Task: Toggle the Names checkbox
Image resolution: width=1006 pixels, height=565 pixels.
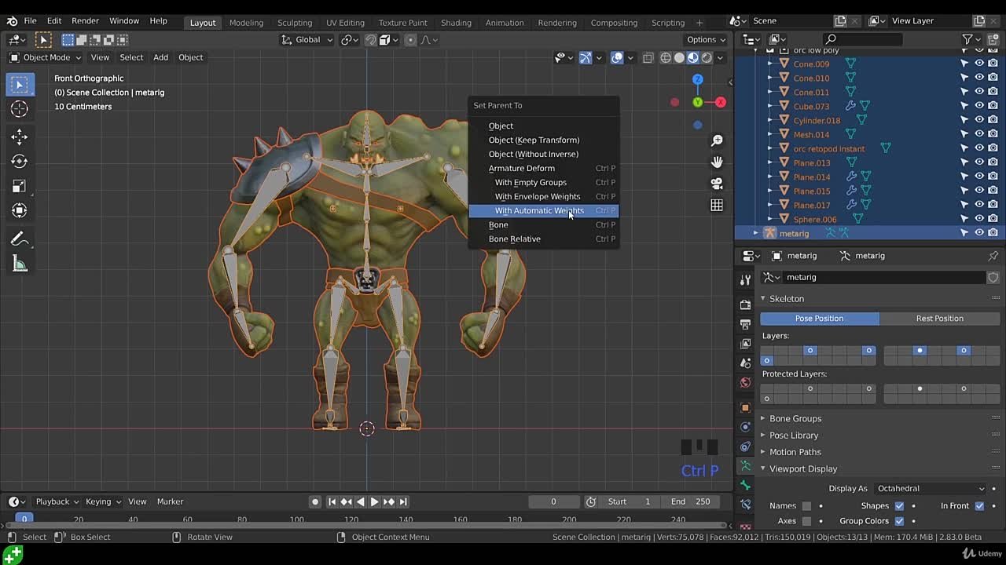Action: pos(806,506)
